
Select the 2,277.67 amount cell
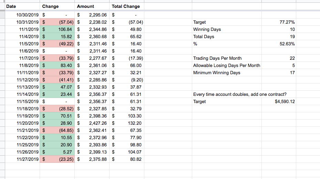tap(92, 58)
